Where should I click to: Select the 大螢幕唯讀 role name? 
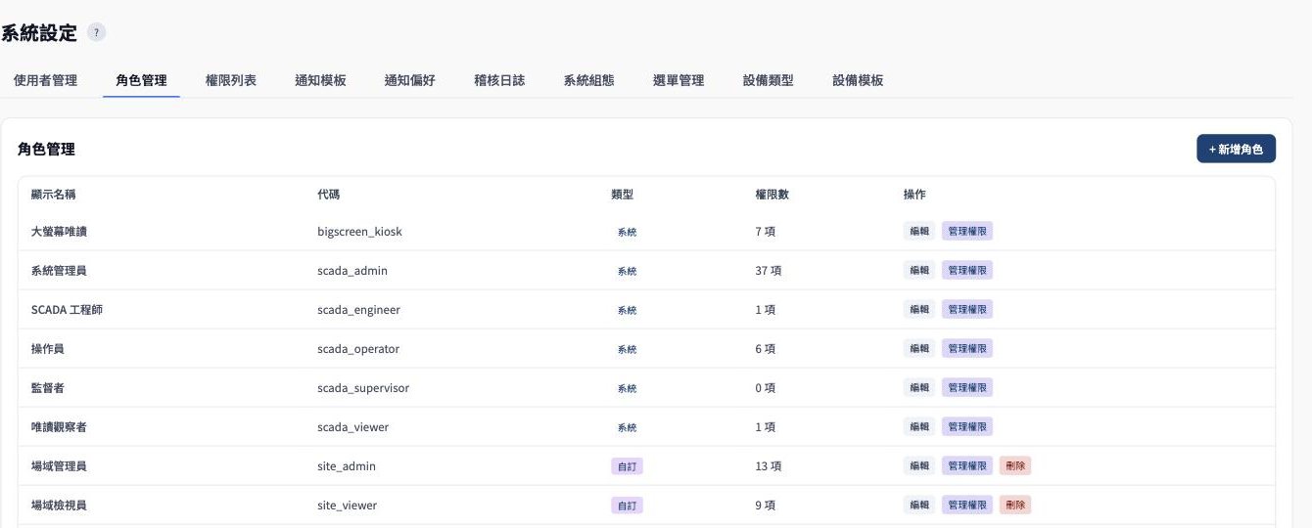pos(59,232)
